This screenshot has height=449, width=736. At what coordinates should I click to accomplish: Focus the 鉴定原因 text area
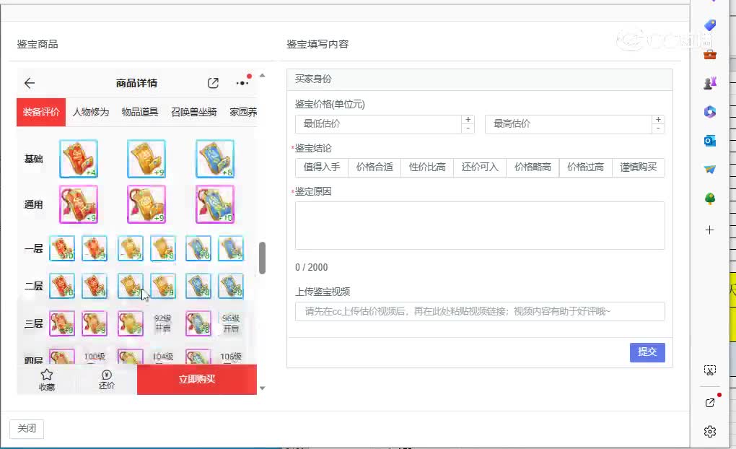(x=480, y=225)
